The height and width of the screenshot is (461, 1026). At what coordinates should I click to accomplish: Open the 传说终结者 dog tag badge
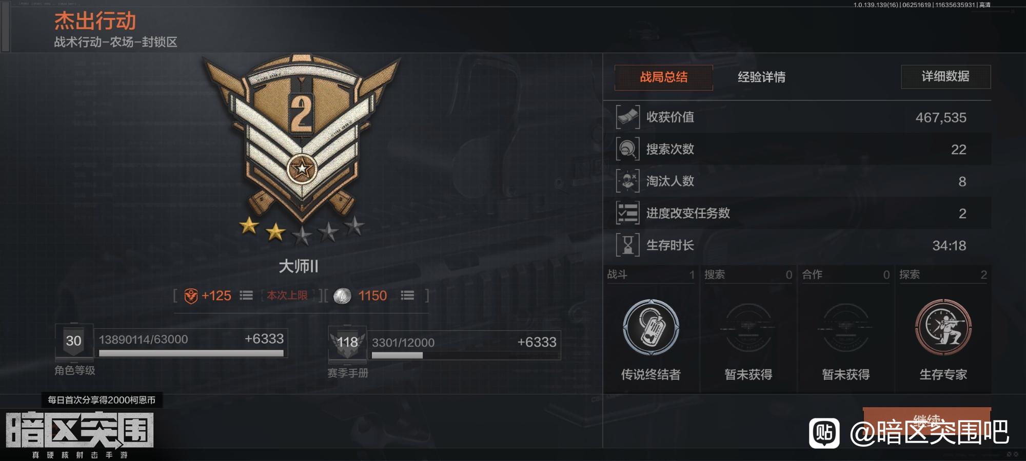tap(651, 327)
